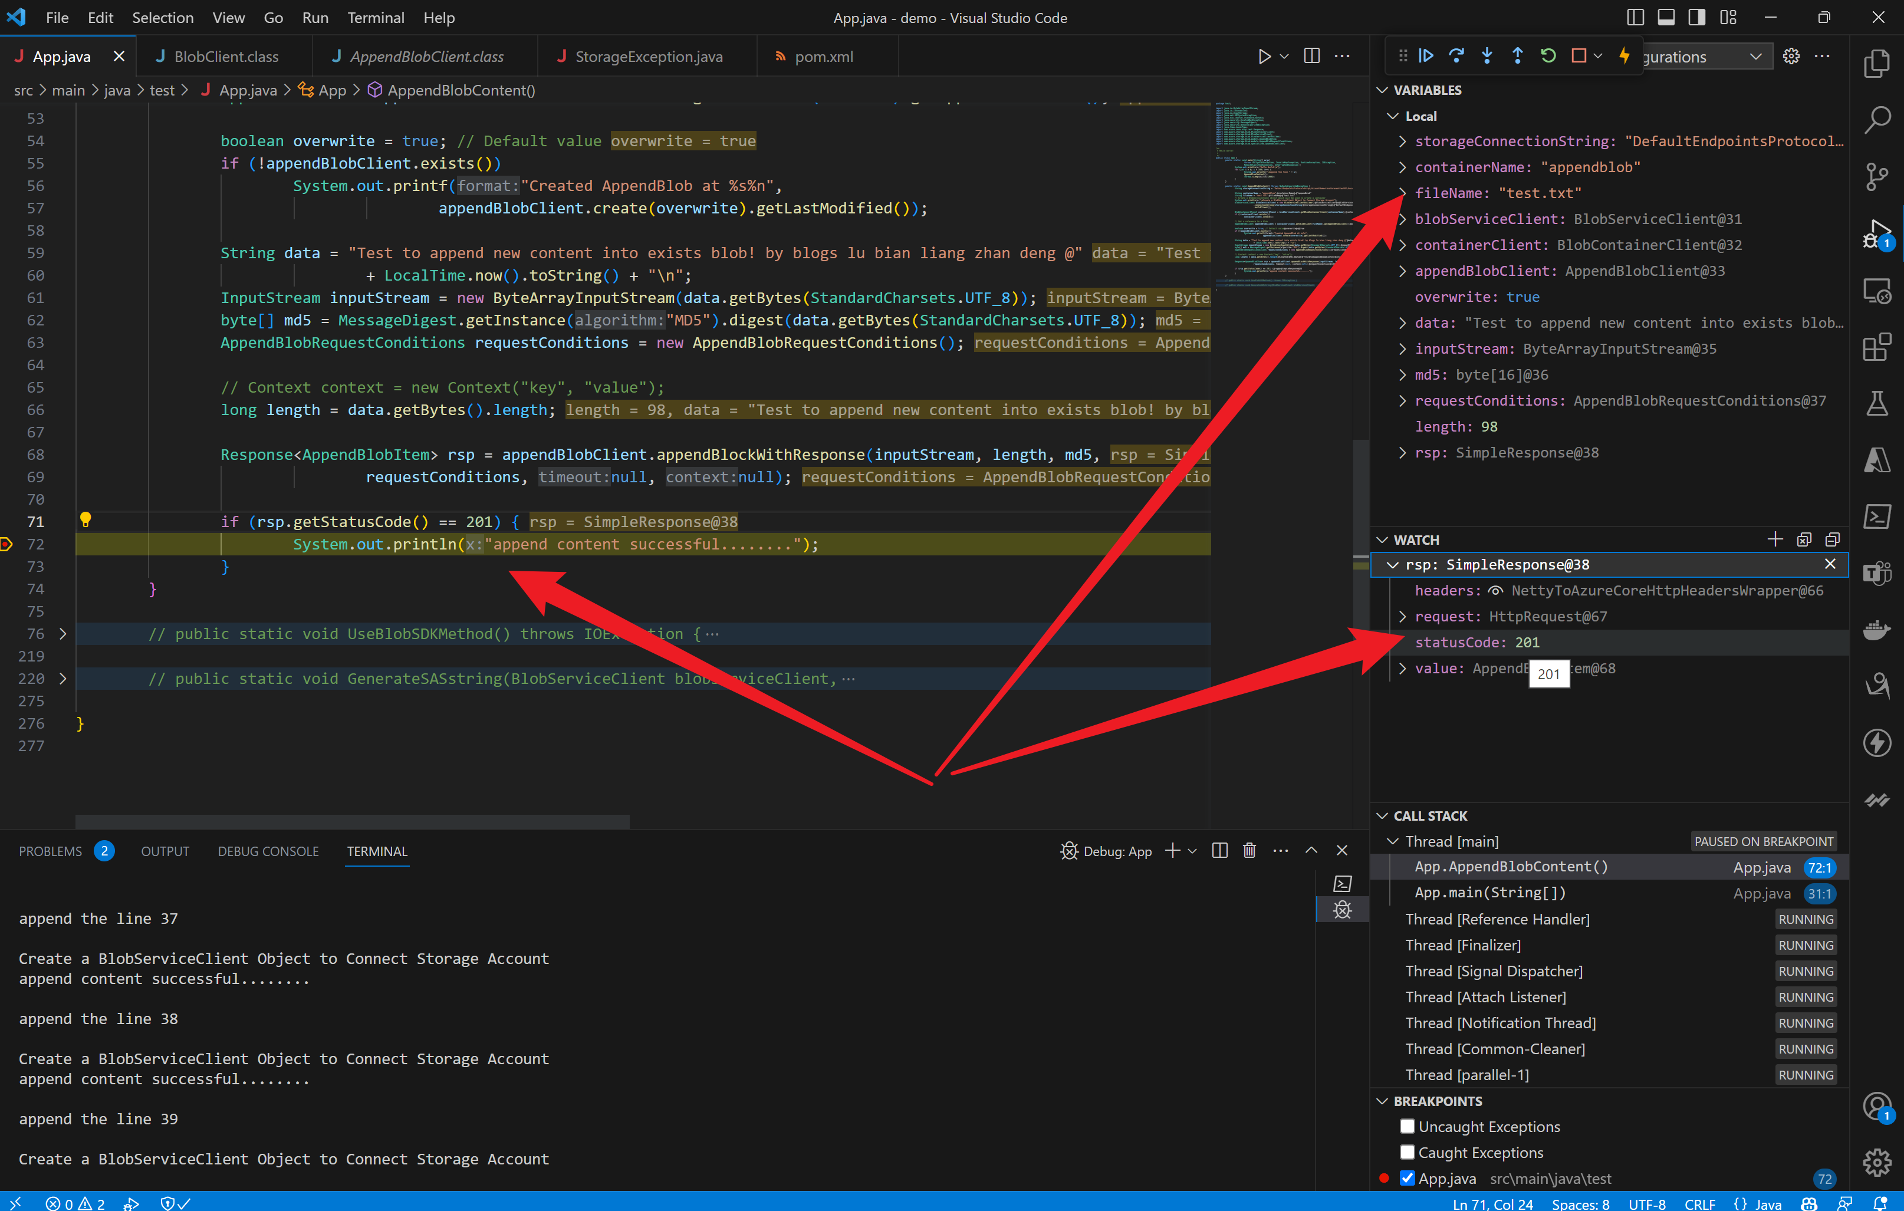Open the Extensions view
The height and width of the screenshot is (1211, 1904).
pos(1877,347)
